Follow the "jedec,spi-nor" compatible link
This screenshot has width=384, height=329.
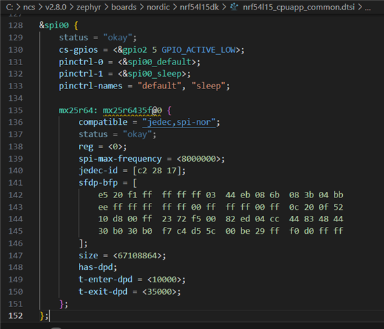pos(179,122)
